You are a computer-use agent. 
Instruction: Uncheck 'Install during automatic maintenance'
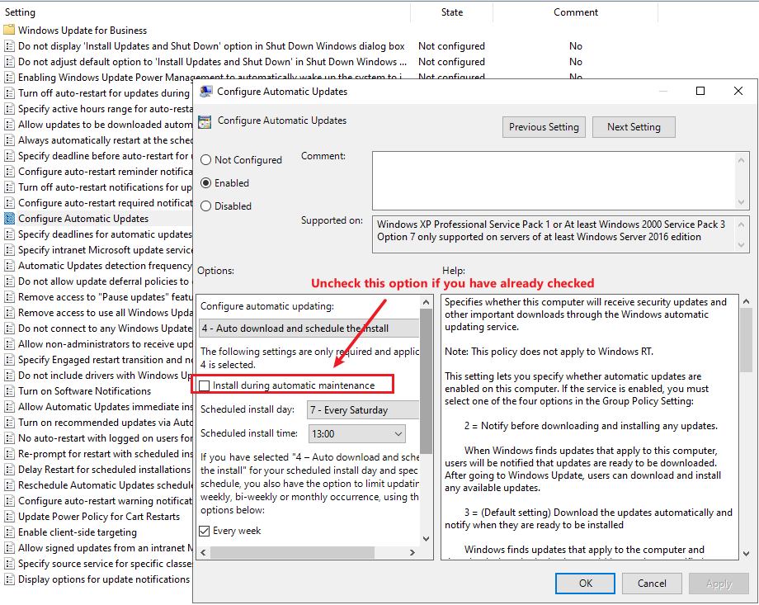(x=204, y=384)
